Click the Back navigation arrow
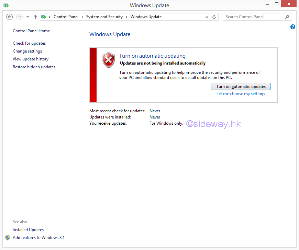This screenshot has height=250, width=299. click(x=10, y=17)
